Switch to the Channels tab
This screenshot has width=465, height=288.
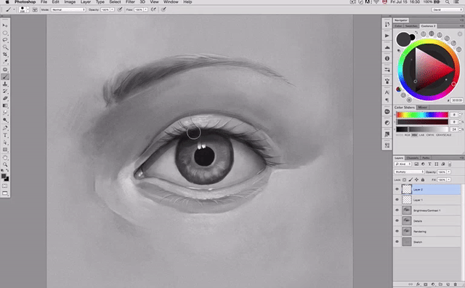(413, 158)
